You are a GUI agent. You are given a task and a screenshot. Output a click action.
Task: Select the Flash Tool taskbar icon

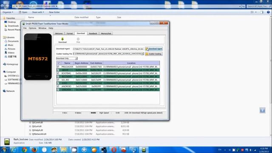[144, 150]
